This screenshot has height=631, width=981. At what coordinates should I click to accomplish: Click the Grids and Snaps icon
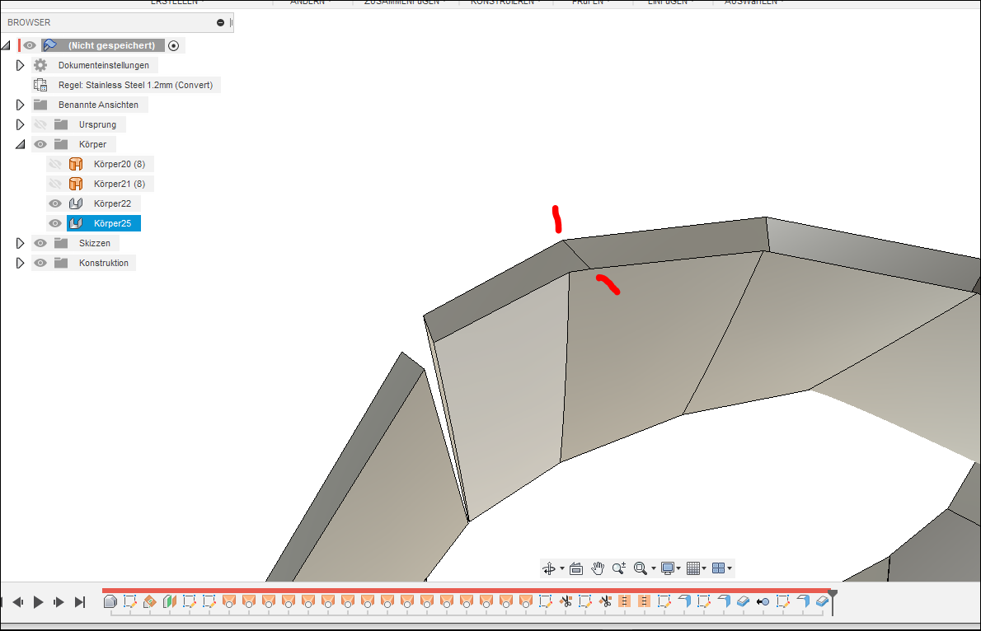[x=694, y=568]
